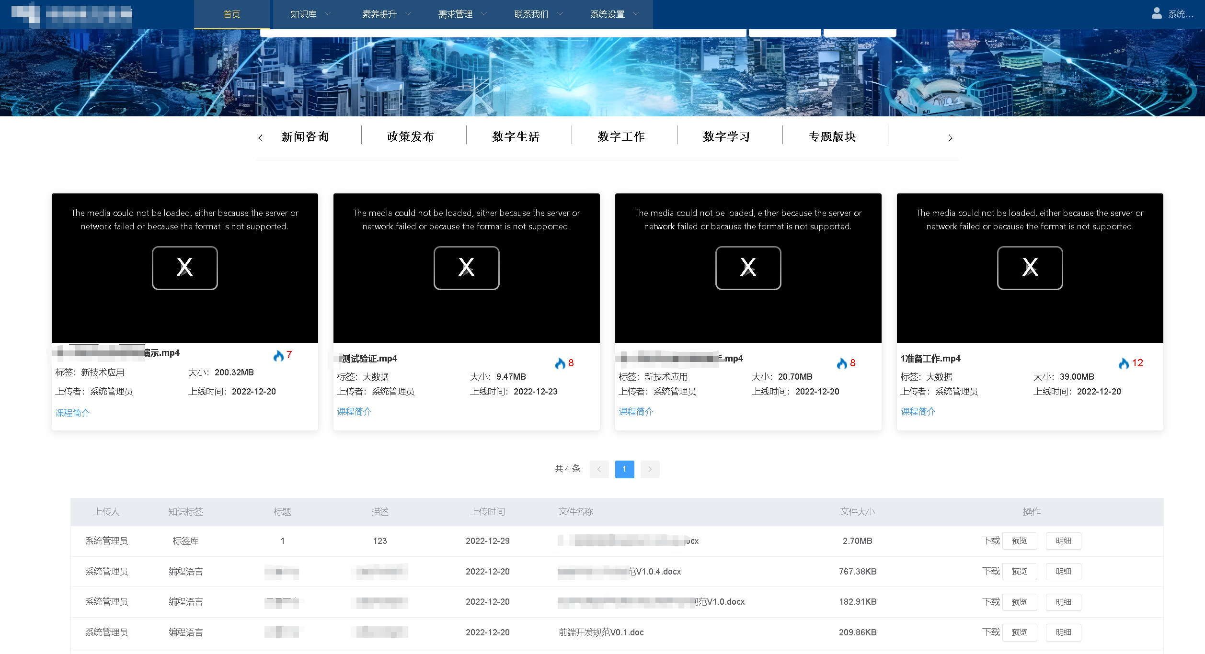Image resolution: width=1205 pixels, height=654 pixels.
Task: Expand the 系统设置 dropdown menu
Action: click(x=614, y=14)
